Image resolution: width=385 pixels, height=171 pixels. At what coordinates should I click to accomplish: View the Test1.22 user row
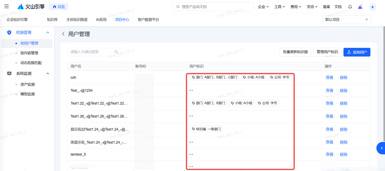coord(329,103)
